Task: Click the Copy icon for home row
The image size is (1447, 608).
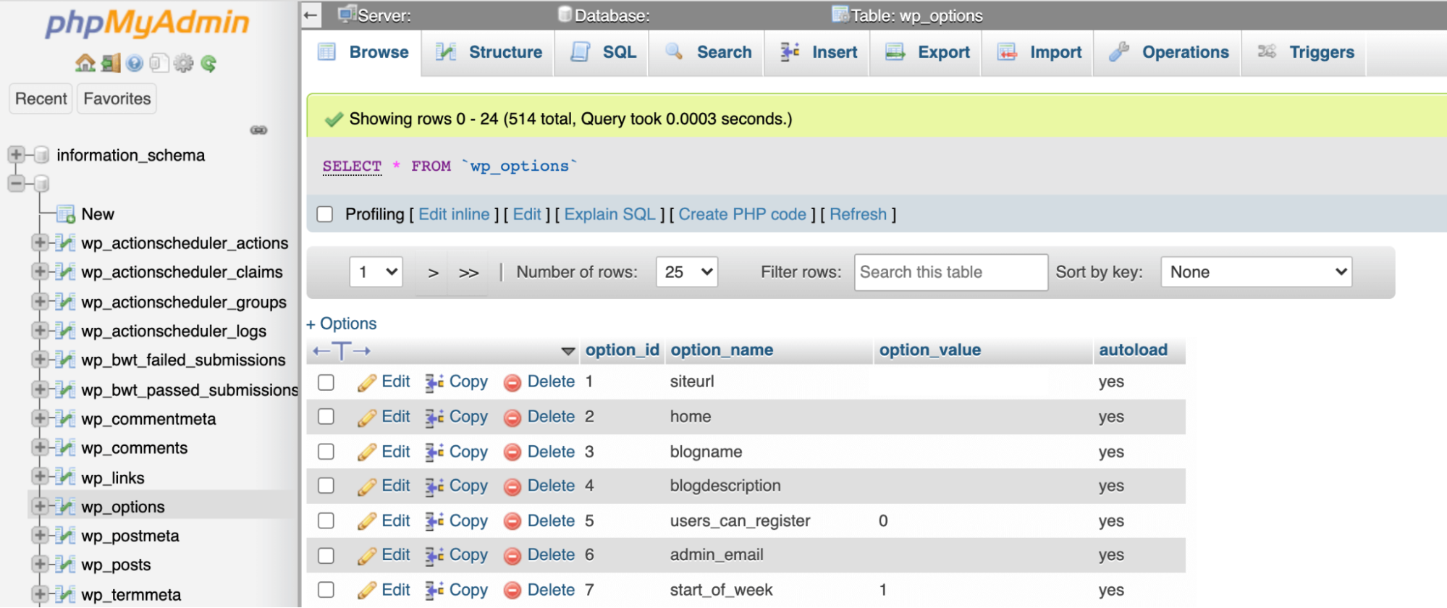Action: [x=434, y=418]
